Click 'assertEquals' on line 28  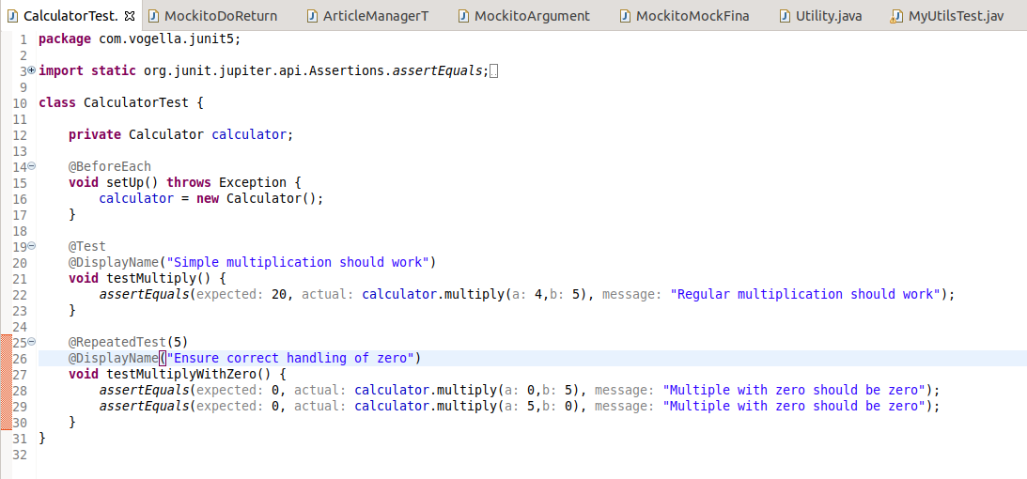point(144,390)
